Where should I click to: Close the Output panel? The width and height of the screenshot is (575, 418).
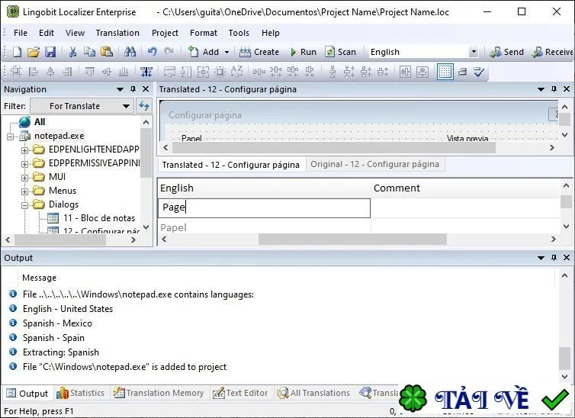(x=567, y=258)
